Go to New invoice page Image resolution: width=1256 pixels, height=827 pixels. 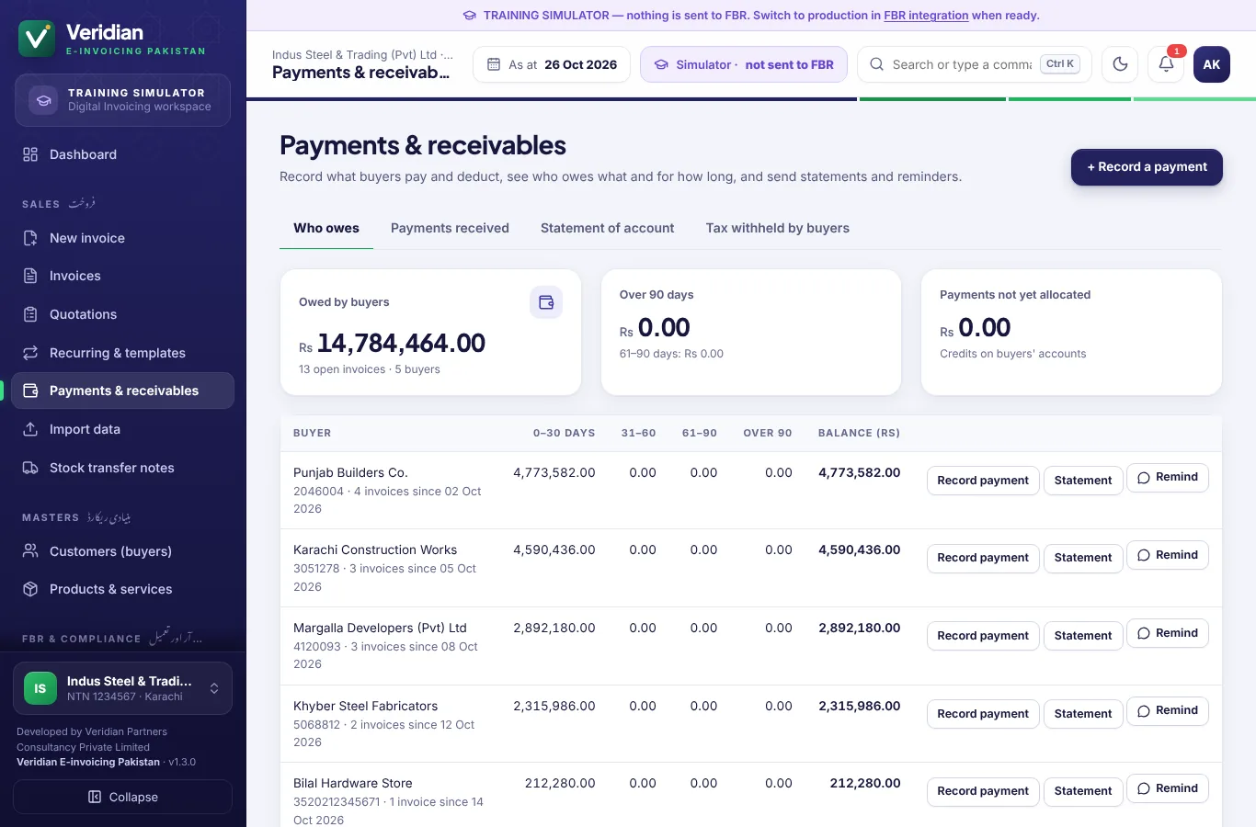122,238
